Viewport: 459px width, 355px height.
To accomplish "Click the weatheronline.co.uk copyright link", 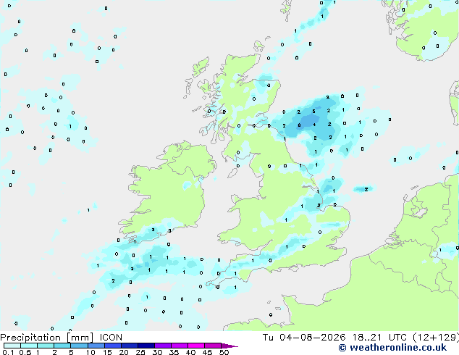I will click(x=392, y=348).
